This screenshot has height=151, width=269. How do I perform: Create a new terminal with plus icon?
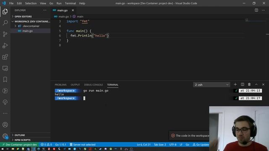click(x=235, y=84)
